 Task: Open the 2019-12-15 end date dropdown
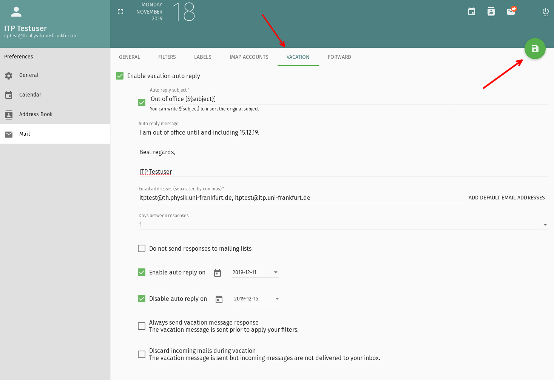coord(257,299)
